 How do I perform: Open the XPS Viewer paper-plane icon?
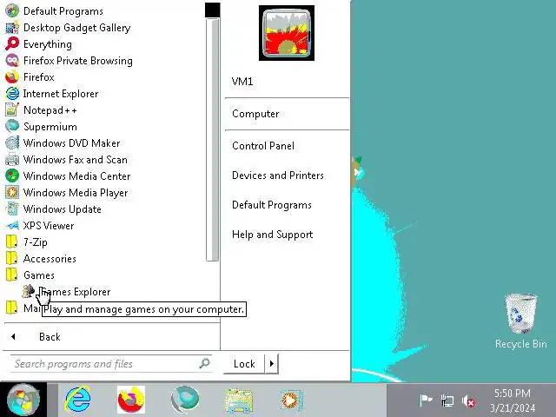[x=12, y=226]
